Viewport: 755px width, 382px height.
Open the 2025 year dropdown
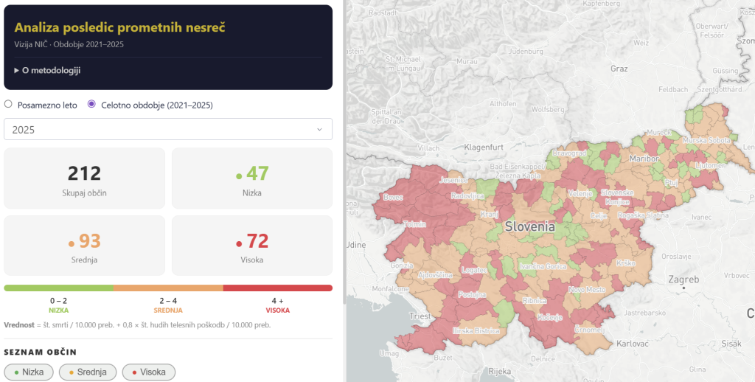coord(168,129)
